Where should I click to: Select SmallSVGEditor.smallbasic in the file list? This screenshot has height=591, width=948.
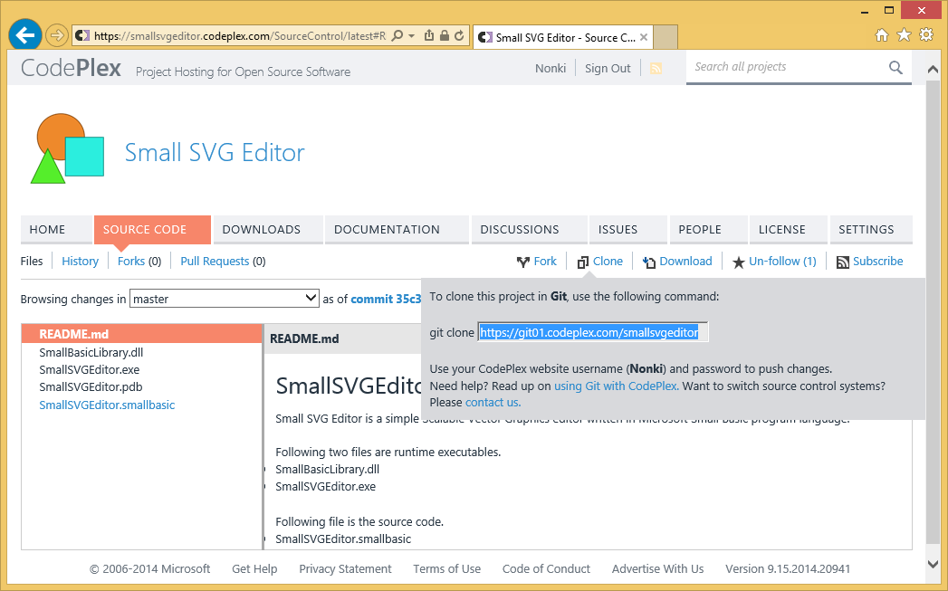[107, 405]
